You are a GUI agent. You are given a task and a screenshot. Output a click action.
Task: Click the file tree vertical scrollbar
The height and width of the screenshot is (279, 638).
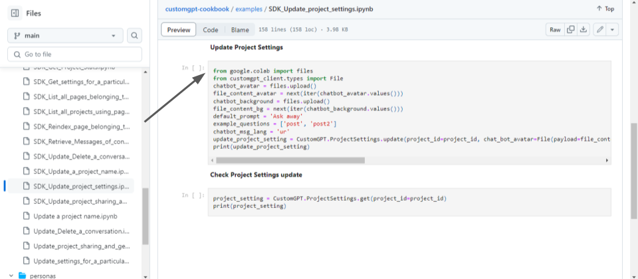[x=146, y=216]
